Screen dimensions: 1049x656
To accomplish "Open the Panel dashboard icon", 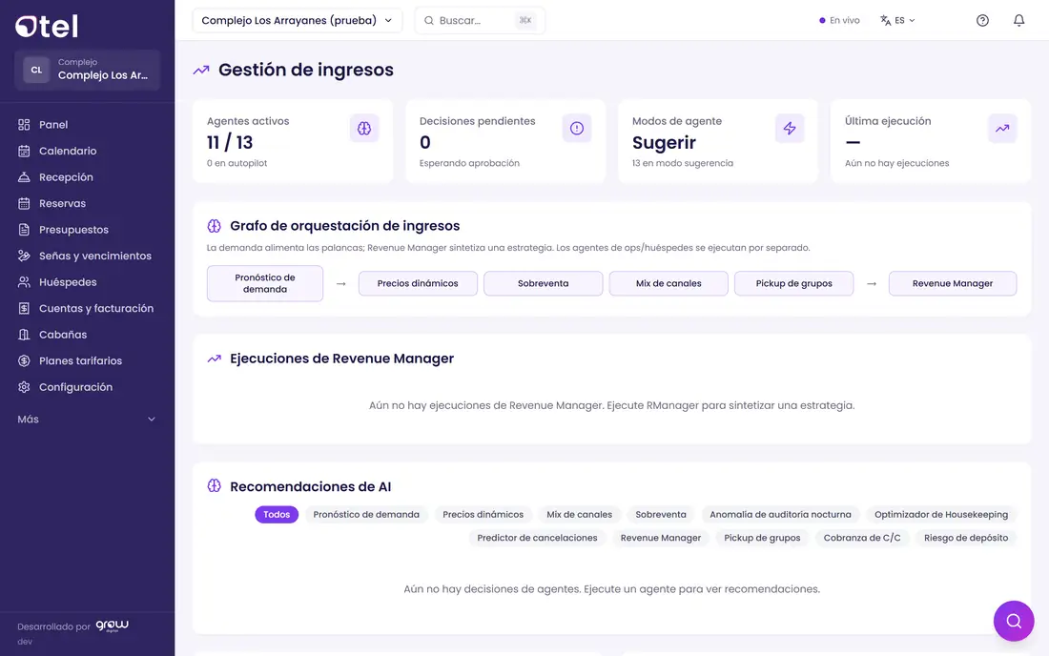I will [x=24, y=124].
